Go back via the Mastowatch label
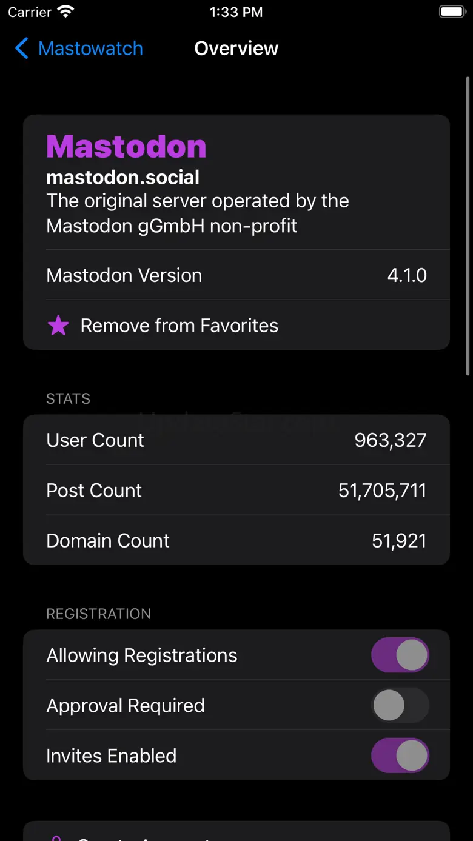The width and height of the screenshot is (473, 841). click(90, 49)
